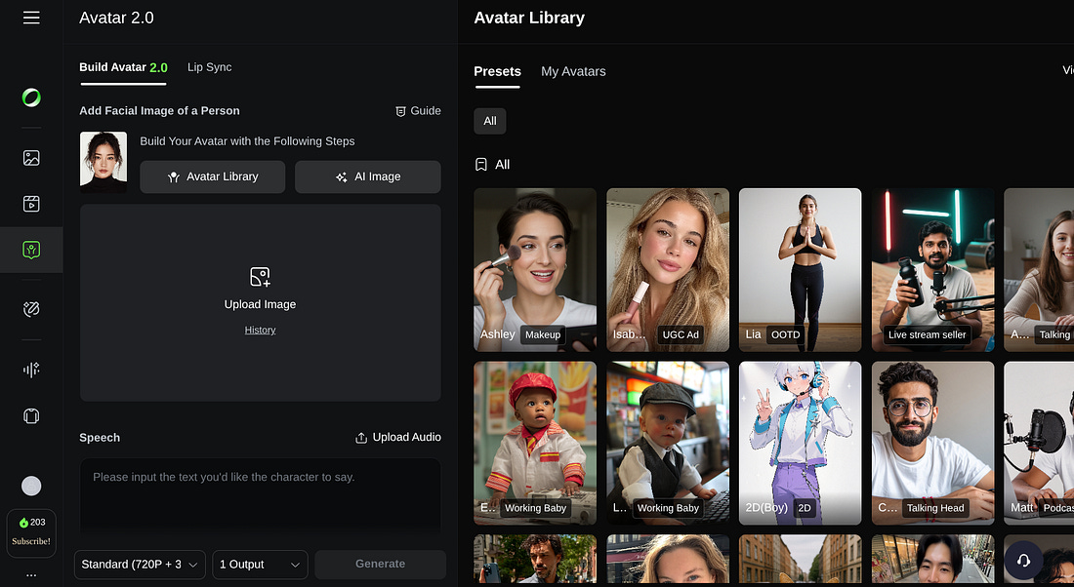Click the Upload Image icon
The width and height of the screenshot is (1074, 587).
point(261,277)
